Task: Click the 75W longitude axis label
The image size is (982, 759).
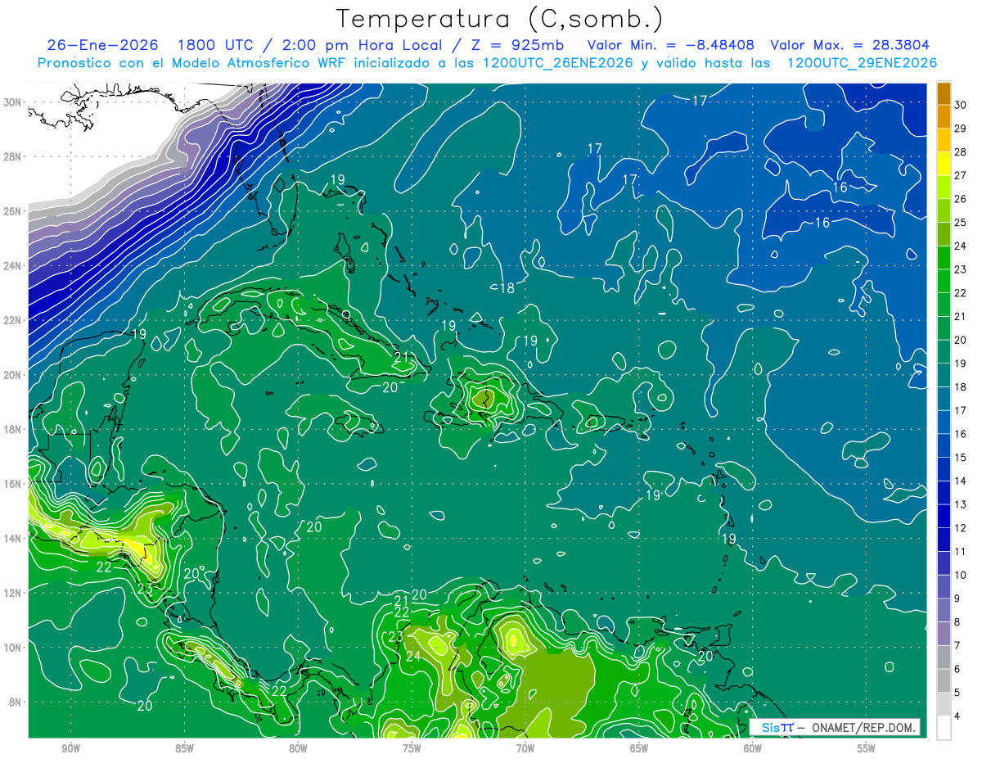Action: pos(412,749)
